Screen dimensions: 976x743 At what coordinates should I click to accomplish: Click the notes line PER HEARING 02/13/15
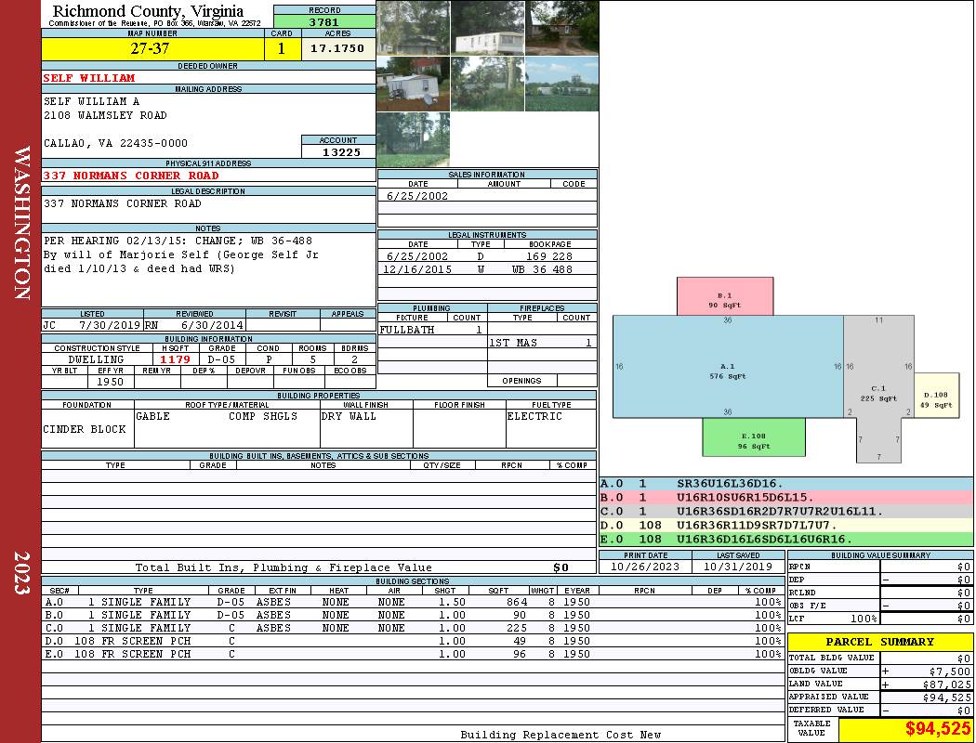click(x=178, y=241)
